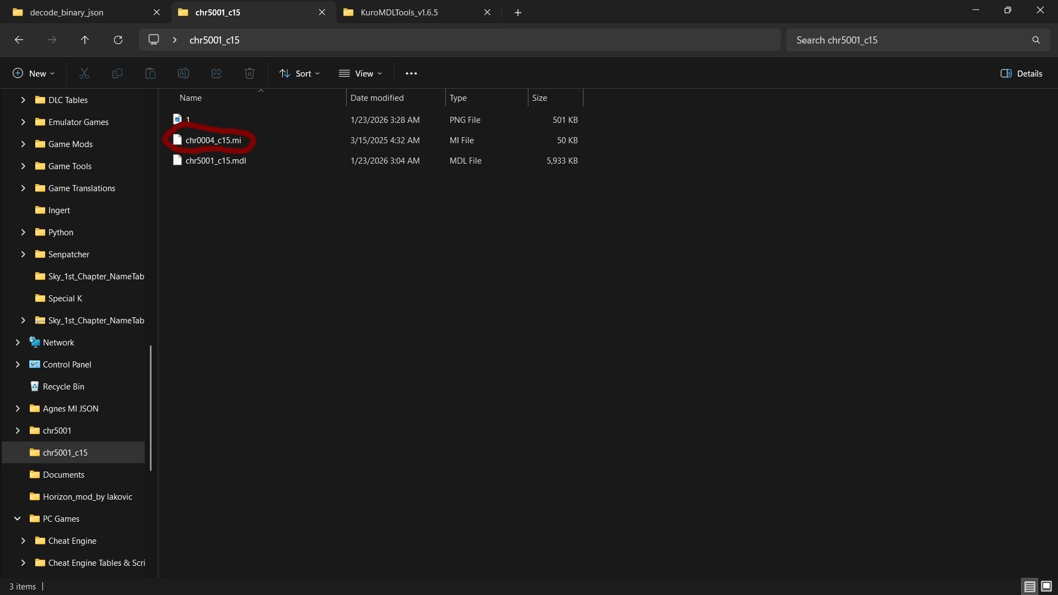Click the Cut scissors icon
1058x595 pixels.
pos(84,73)
